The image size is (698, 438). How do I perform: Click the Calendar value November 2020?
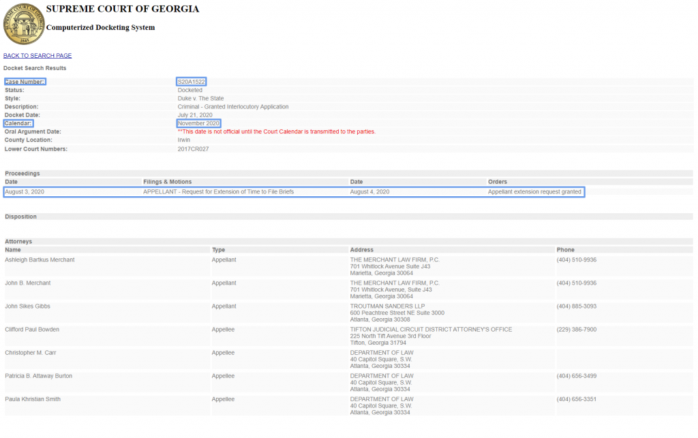point(198,123)
